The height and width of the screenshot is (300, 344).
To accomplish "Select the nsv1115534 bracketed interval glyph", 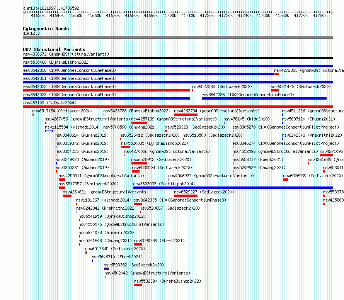I will click(x=49, y=131).
